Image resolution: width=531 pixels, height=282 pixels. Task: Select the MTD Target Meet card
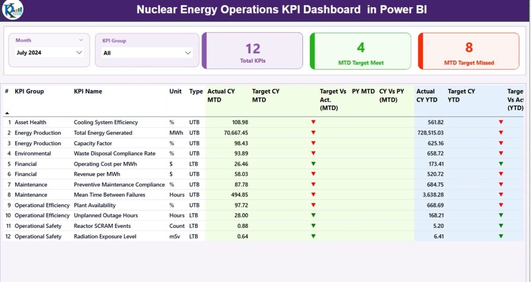(x=361, y=51)
